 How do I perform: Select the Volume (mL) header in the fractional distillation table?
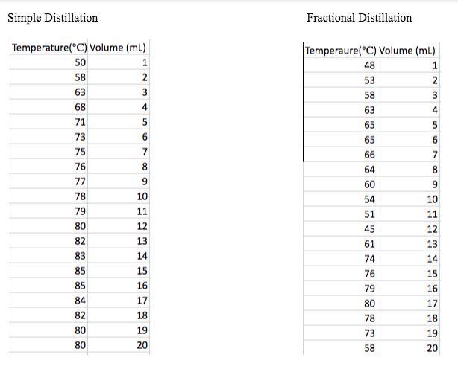[x=408, y=50]
